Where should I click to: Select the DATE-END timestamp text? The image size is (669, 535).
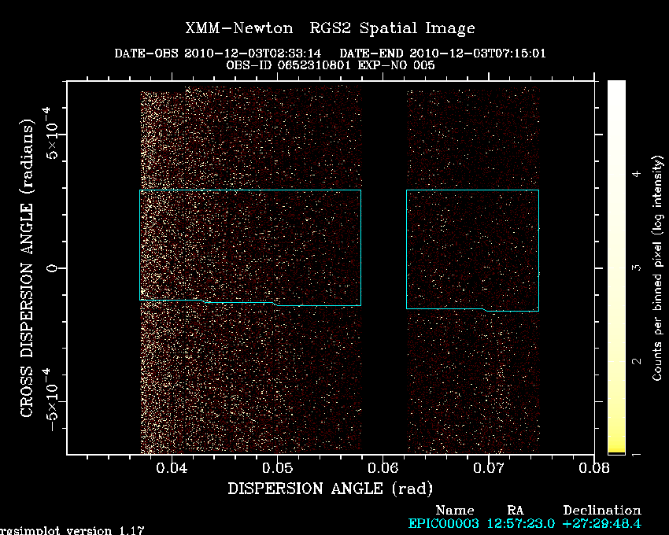(442, 53)
